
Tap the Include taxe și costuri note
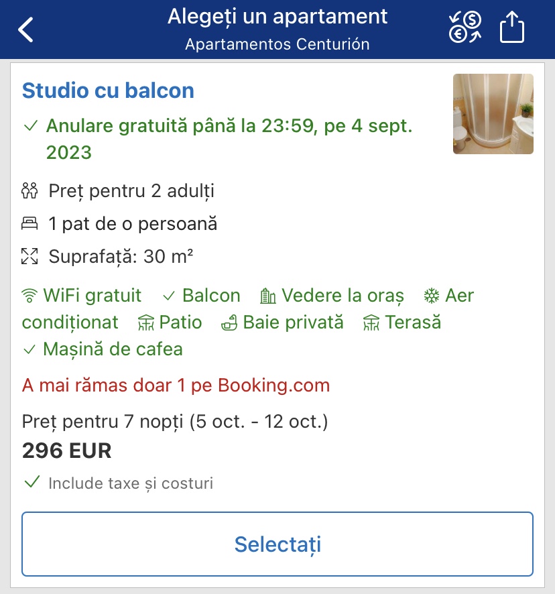click(x=130, y=483)
